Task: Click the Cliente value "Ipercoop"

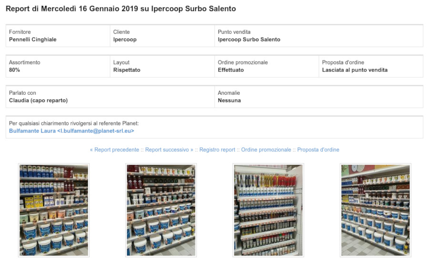Action: (x=125, y=40)
